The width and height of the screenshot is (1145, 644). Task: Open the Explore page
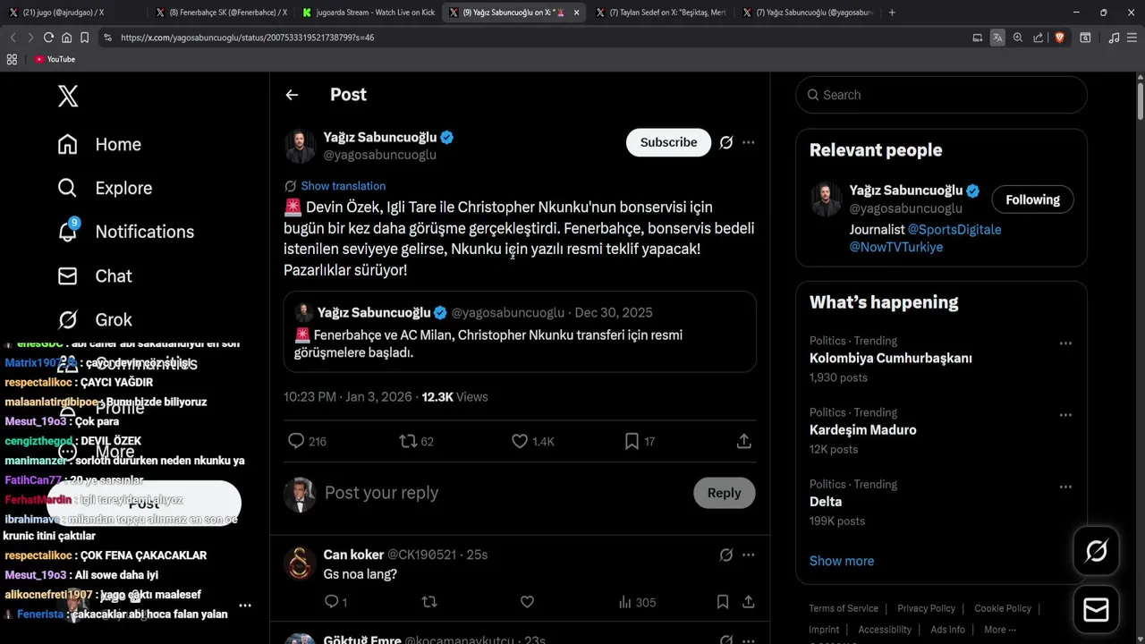105,188
